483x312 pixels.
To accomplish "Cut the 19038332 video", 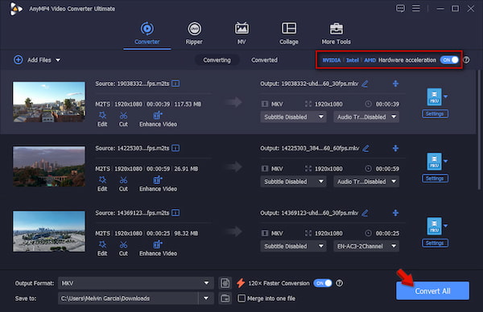I will [123, 119].
